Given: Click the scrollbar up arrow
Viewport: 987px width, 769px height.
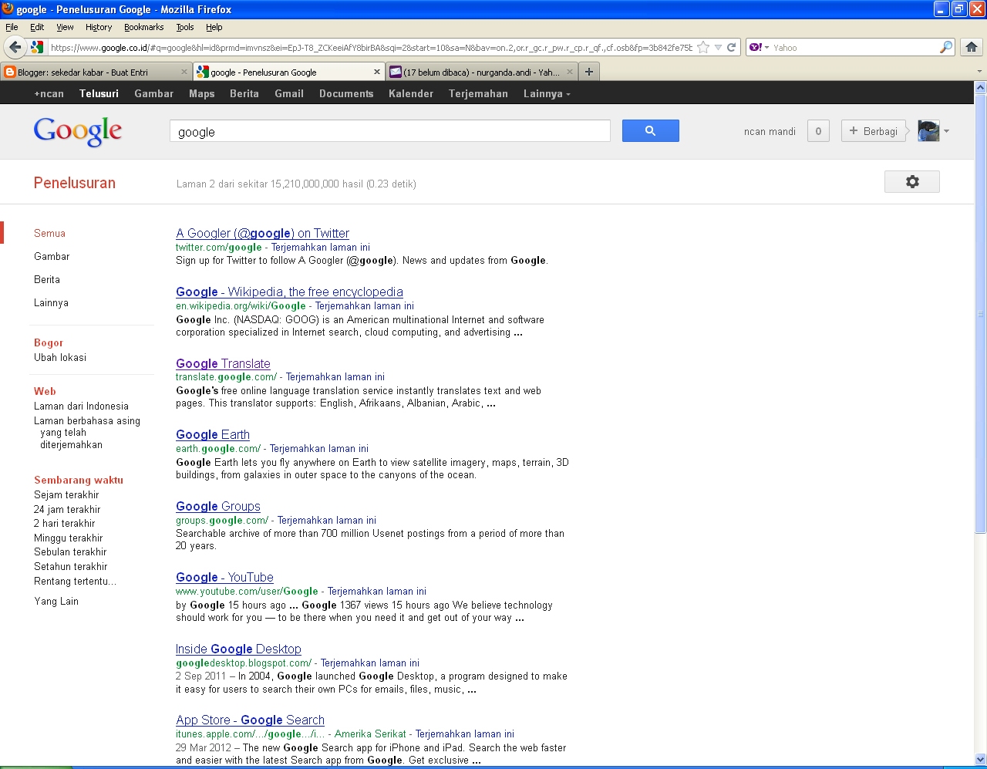Looking at the screenshot, I should point(980,87).
